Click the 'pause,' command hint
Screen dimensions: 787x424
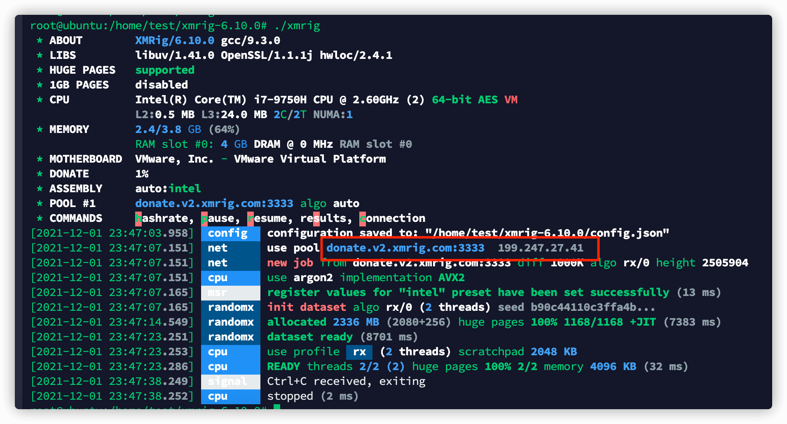coord(221,218)
